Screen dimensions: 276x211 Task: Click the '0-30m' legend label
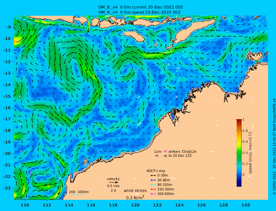click(x=163, y=176)
